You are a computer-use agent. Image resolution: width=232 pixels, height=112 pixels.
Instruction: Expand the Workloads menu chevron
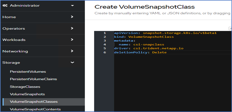[x=72, y=40]
